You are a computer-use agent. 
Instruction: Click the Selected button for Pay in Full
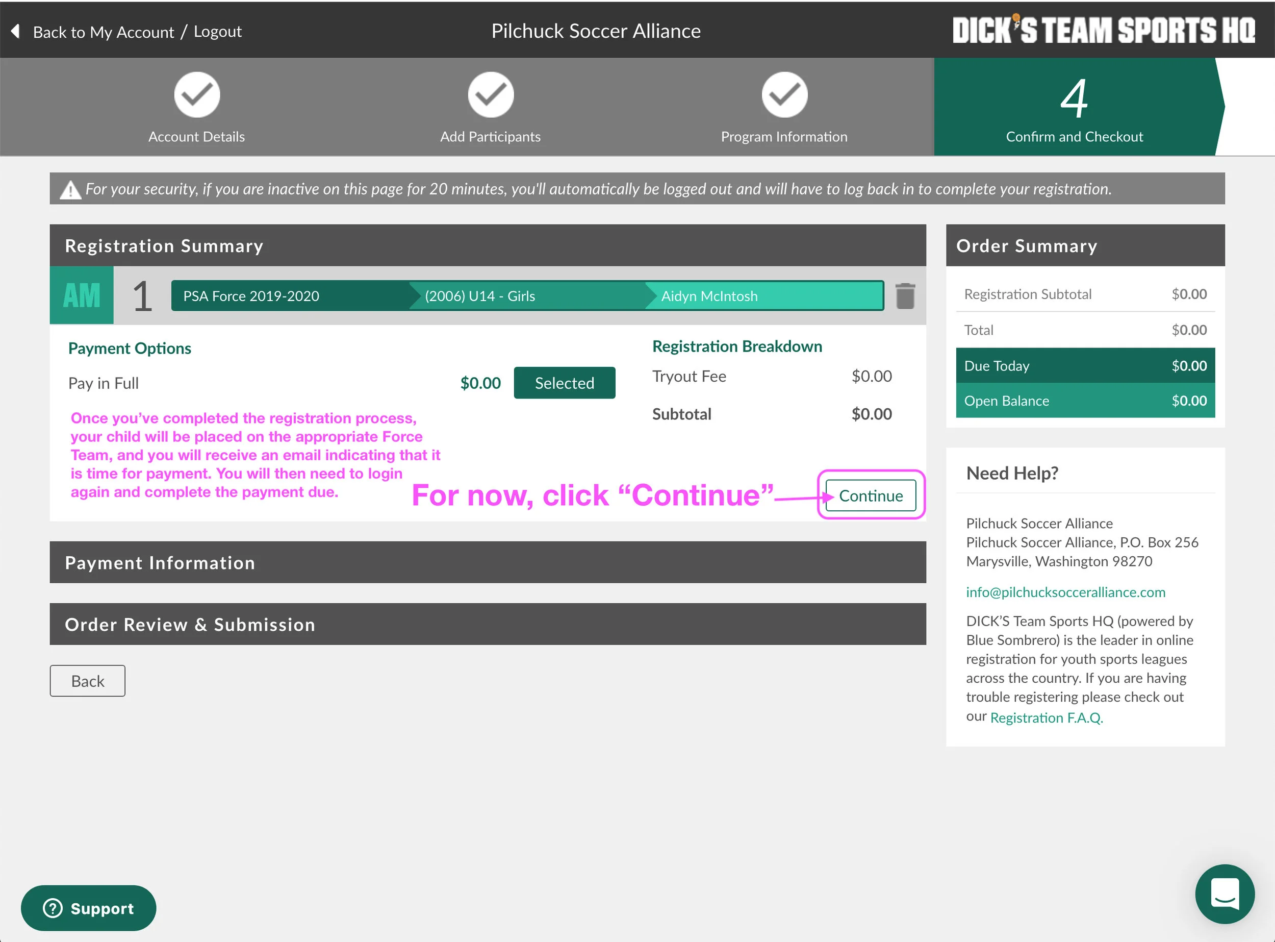[x=564, y=383]
